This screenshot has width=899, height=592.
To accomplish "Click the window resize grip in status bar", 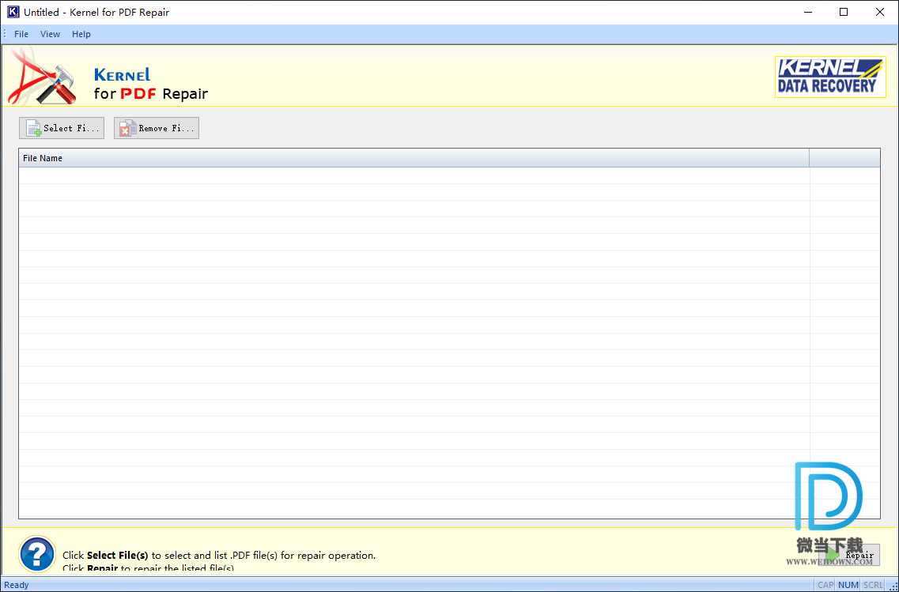I will pyautogui.click(x=893, y=586).
